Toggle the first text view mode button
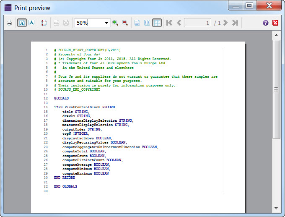This screenshot has height=217, width=285. click(22, 23)
